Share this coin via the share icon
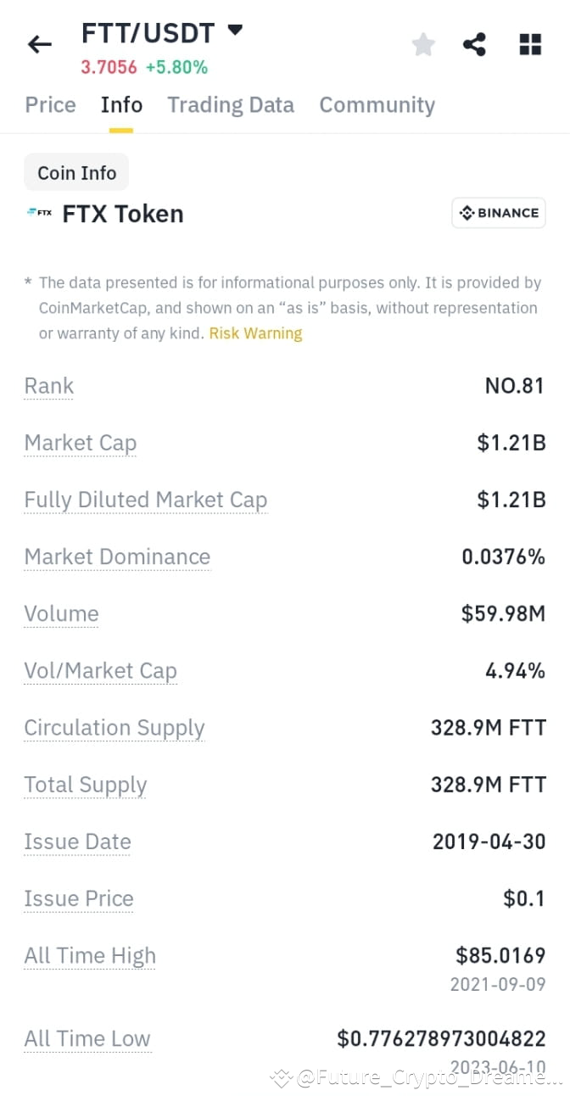Screen dimensions: 570x1096 [x=474, y=44]
